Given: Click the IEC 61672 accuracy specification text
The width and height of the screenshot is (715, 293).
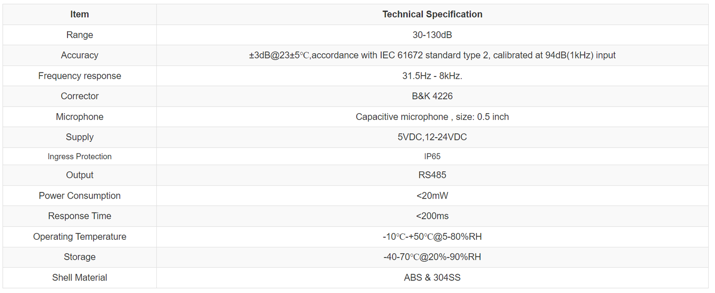Looking at the screenshot, I should click(432, 55).
